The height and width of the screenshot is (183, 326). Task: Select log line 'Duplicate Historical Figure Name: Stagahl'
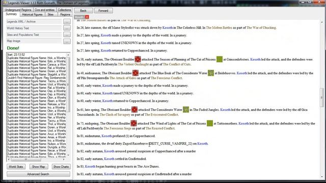point(36,74)
